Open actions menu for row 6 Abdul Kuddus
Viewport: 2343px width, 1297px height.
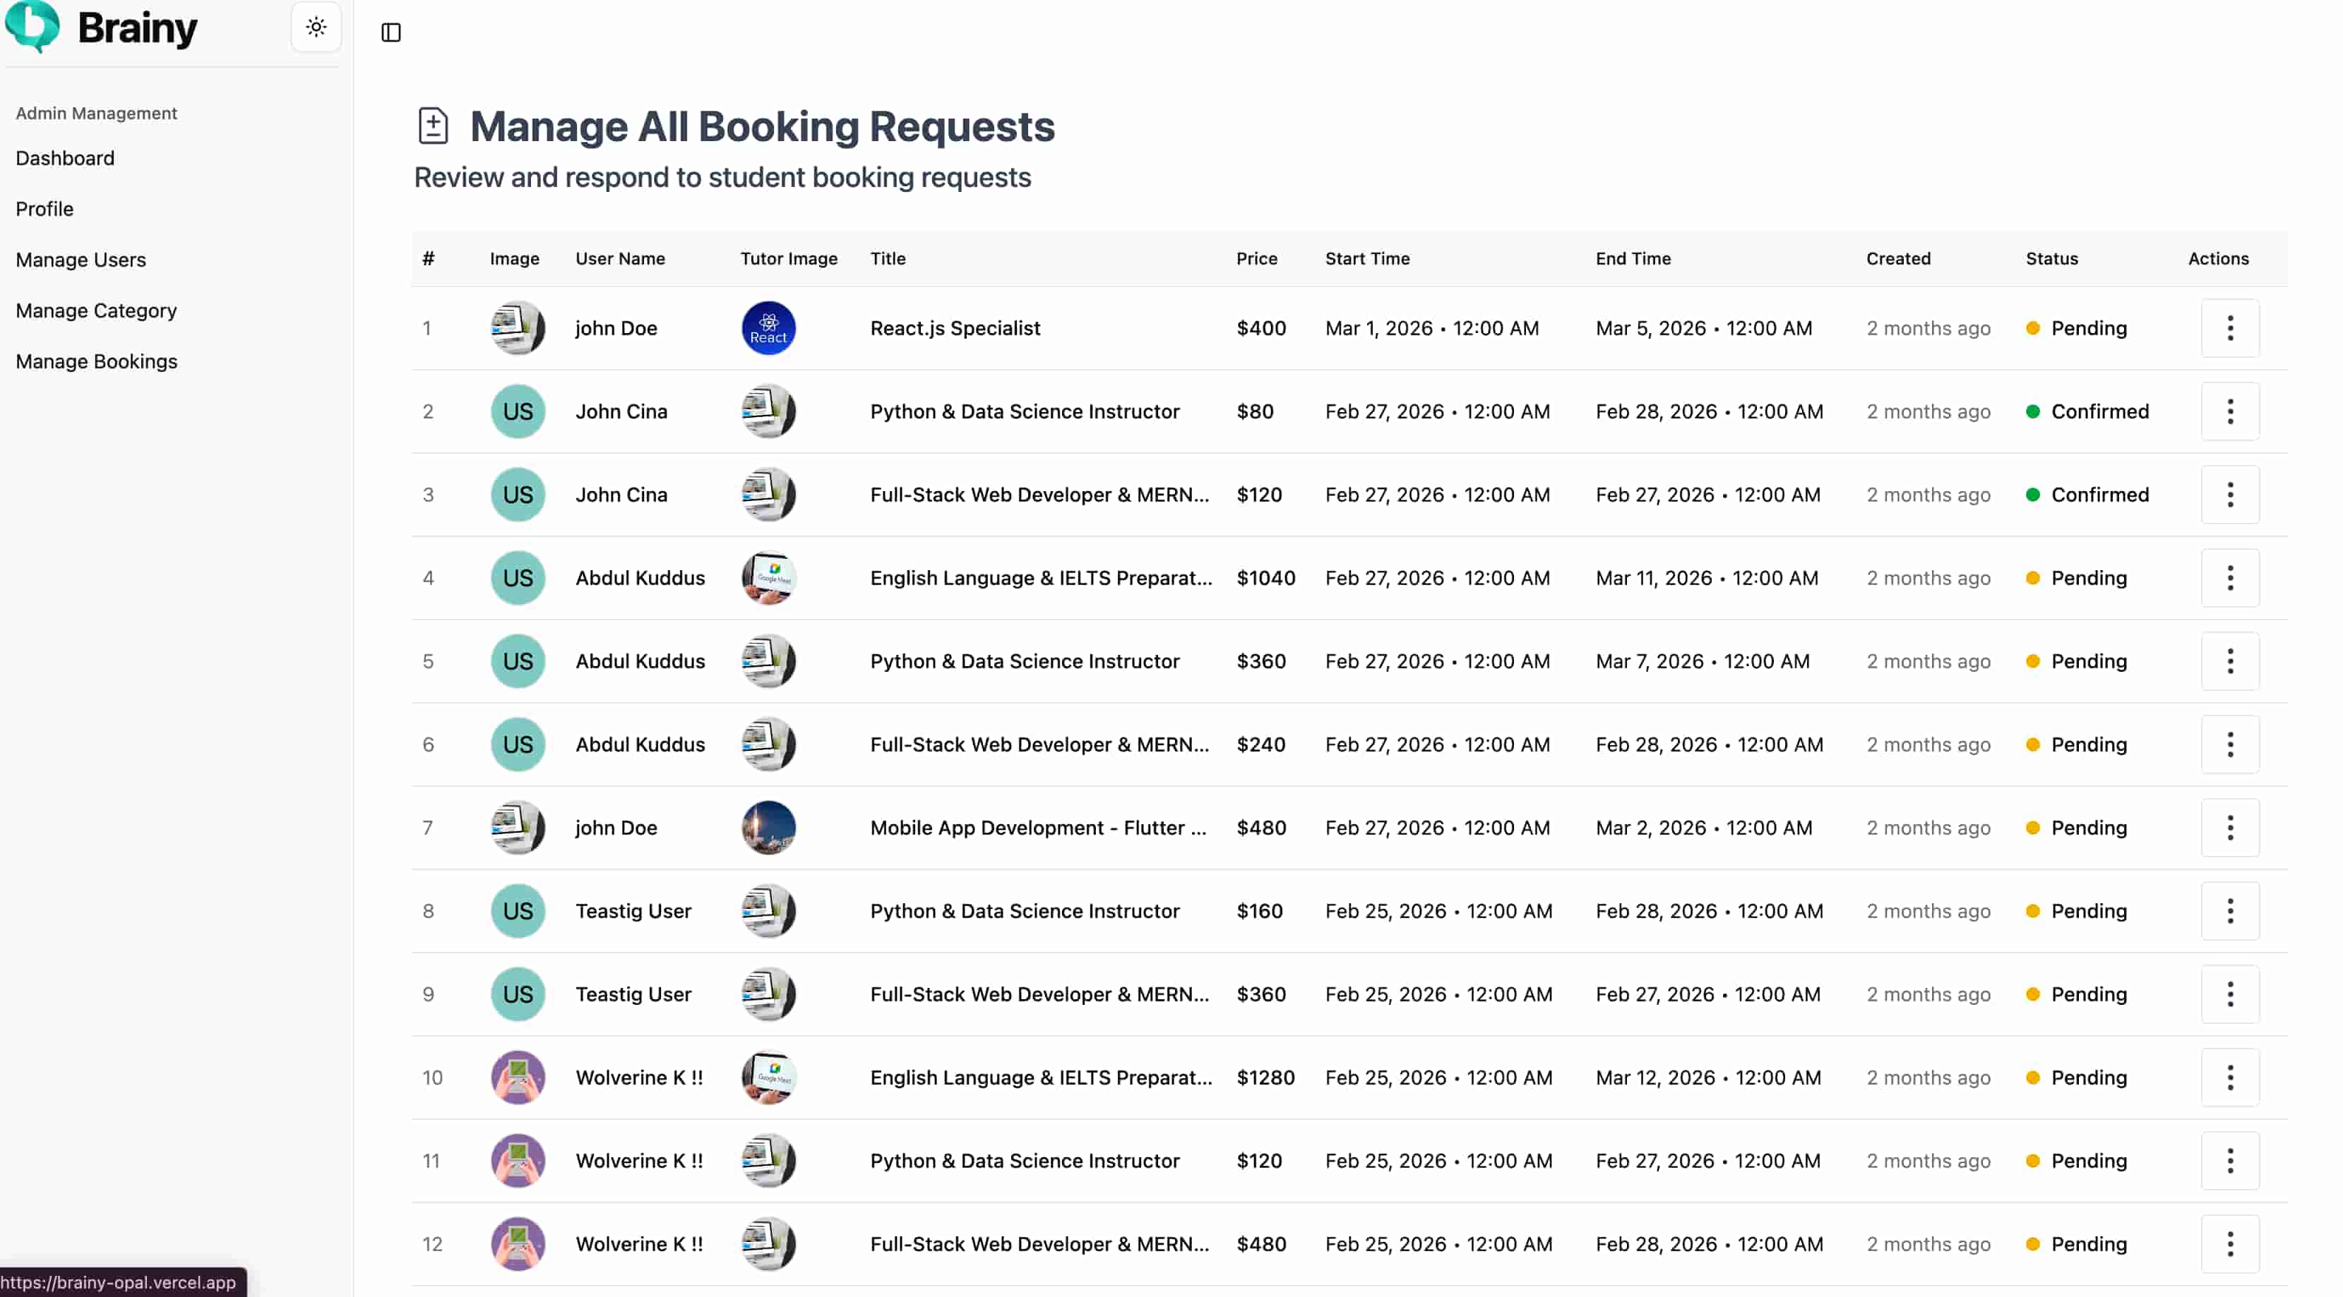(2229, 744)
